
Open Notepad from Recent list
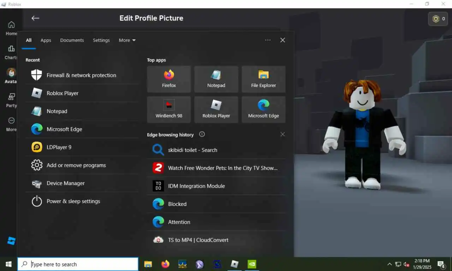[x=82, y=111]
